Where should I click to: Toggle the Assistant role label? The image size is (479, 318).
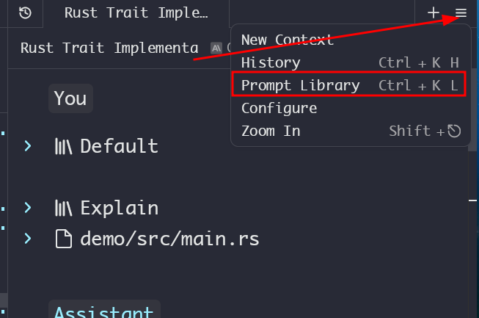pos(103,311)
